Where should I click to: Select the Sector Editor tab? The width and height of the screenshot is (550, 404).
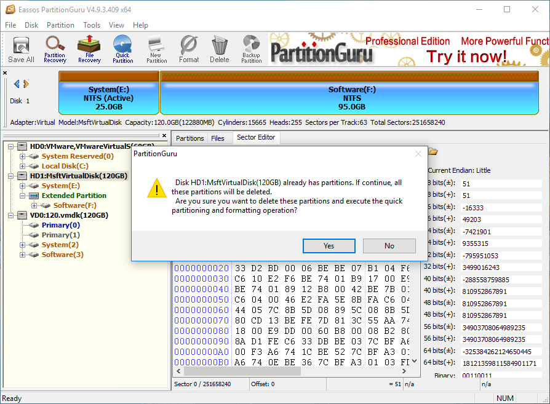pyautogui.click(x=256, y=138)
